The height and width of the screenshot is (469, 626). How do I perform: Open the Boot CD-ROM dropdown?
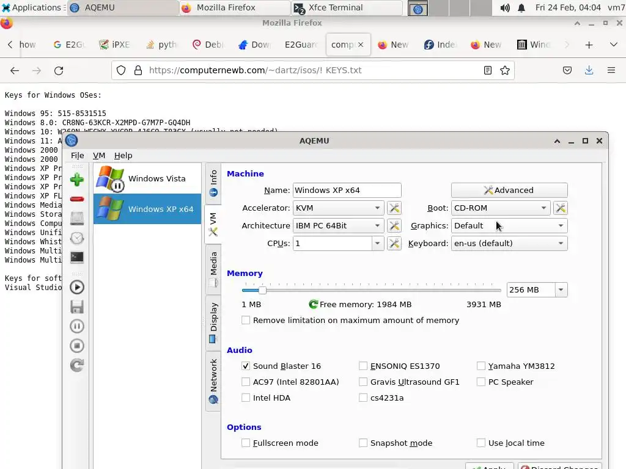click(501, 208)
